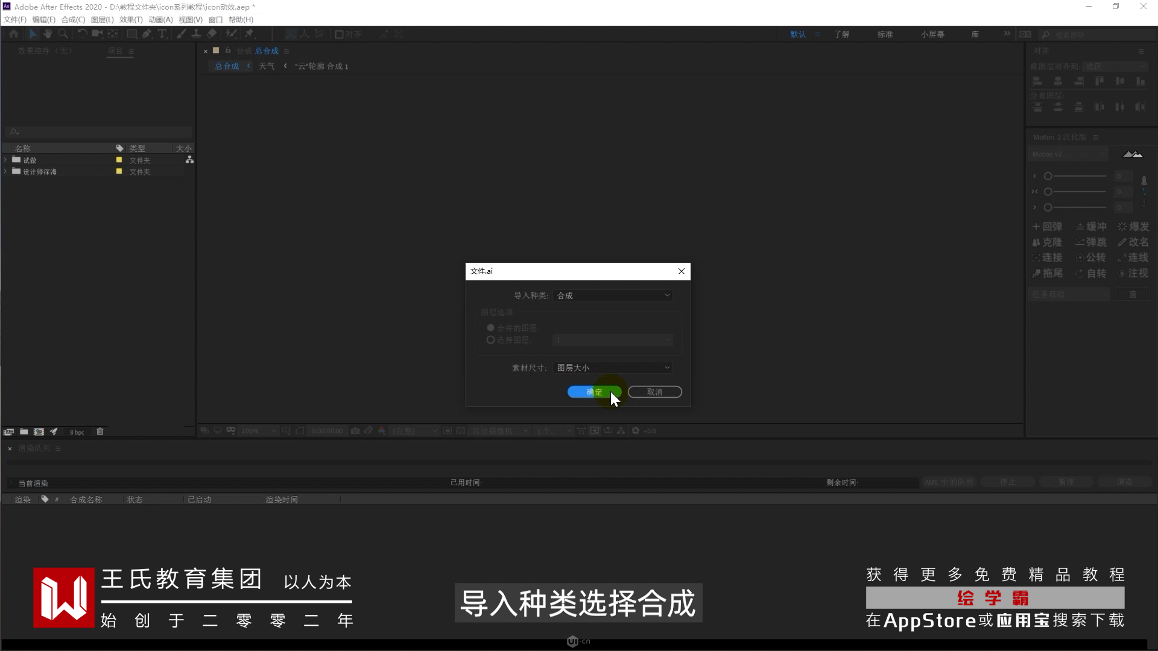This screenshot has height=651, width=1158.
Task: Open the 素材尺寸 dropdown
Action: point(612,368)
